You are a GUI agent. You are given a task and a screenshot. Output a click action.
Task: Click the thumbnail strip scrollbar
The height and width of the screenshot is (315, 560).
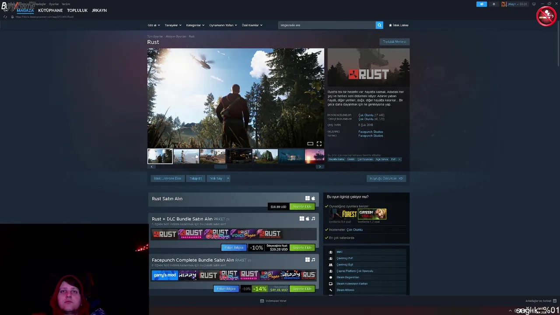[x=220, y=167]
